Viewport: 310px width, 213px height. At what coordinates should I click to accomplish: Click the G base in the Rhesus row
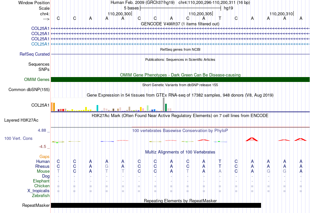pyautogui.click(x=107, y=166)
